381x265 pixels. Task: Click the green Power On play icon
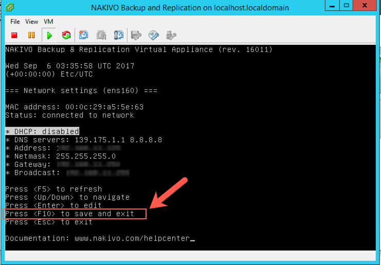(x=49, y=35)
